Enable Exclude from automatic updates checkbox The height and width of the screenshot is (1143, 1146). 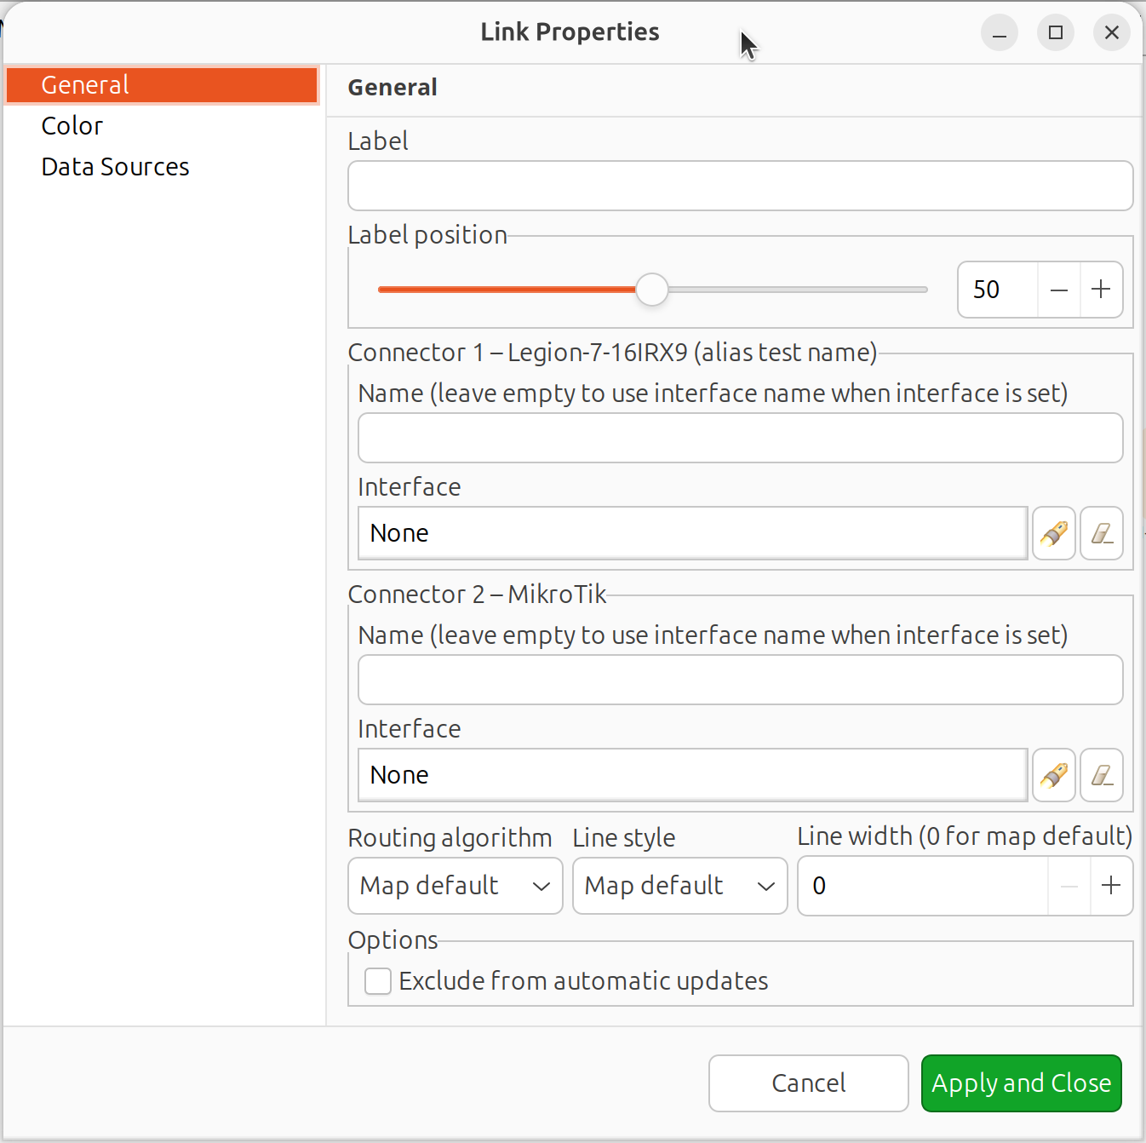[x=378, y=981]
